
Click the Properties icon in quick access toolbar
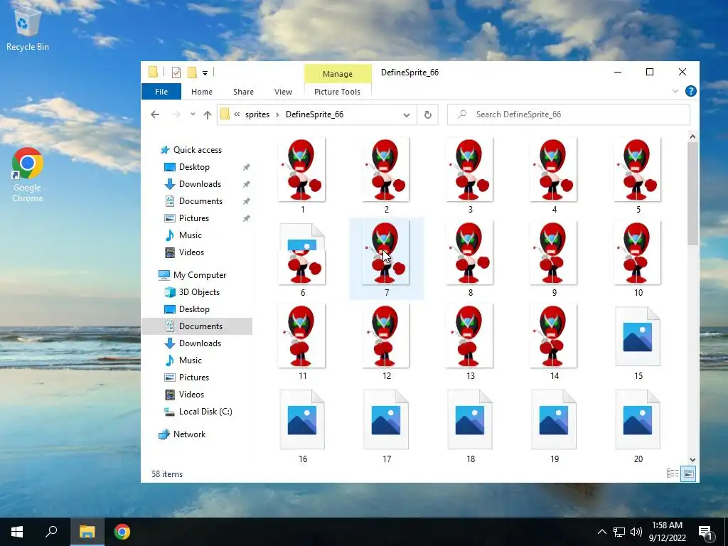176,73
